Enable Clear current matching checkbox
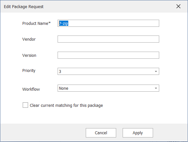 pos(25,105)
